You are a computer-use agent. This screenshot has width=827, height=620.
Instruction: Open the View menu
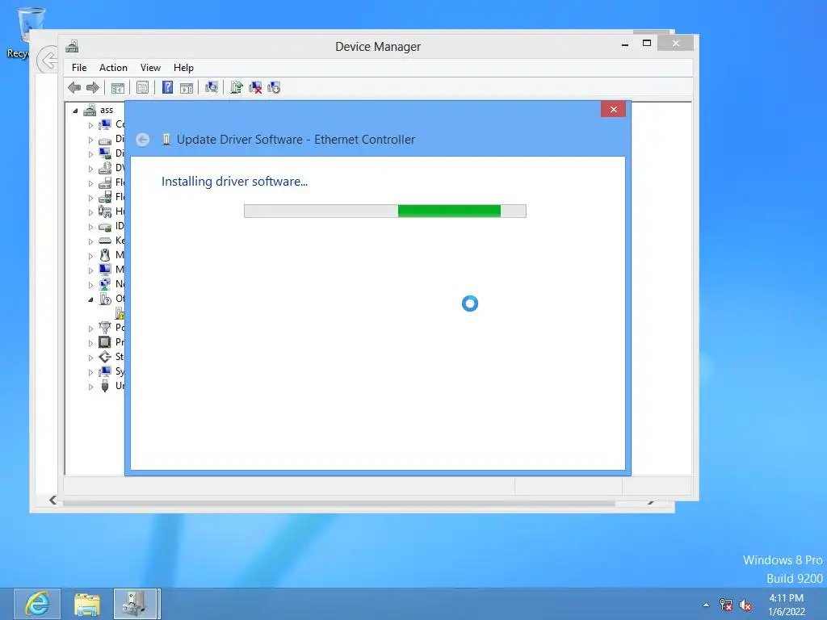tap(150, 68)
